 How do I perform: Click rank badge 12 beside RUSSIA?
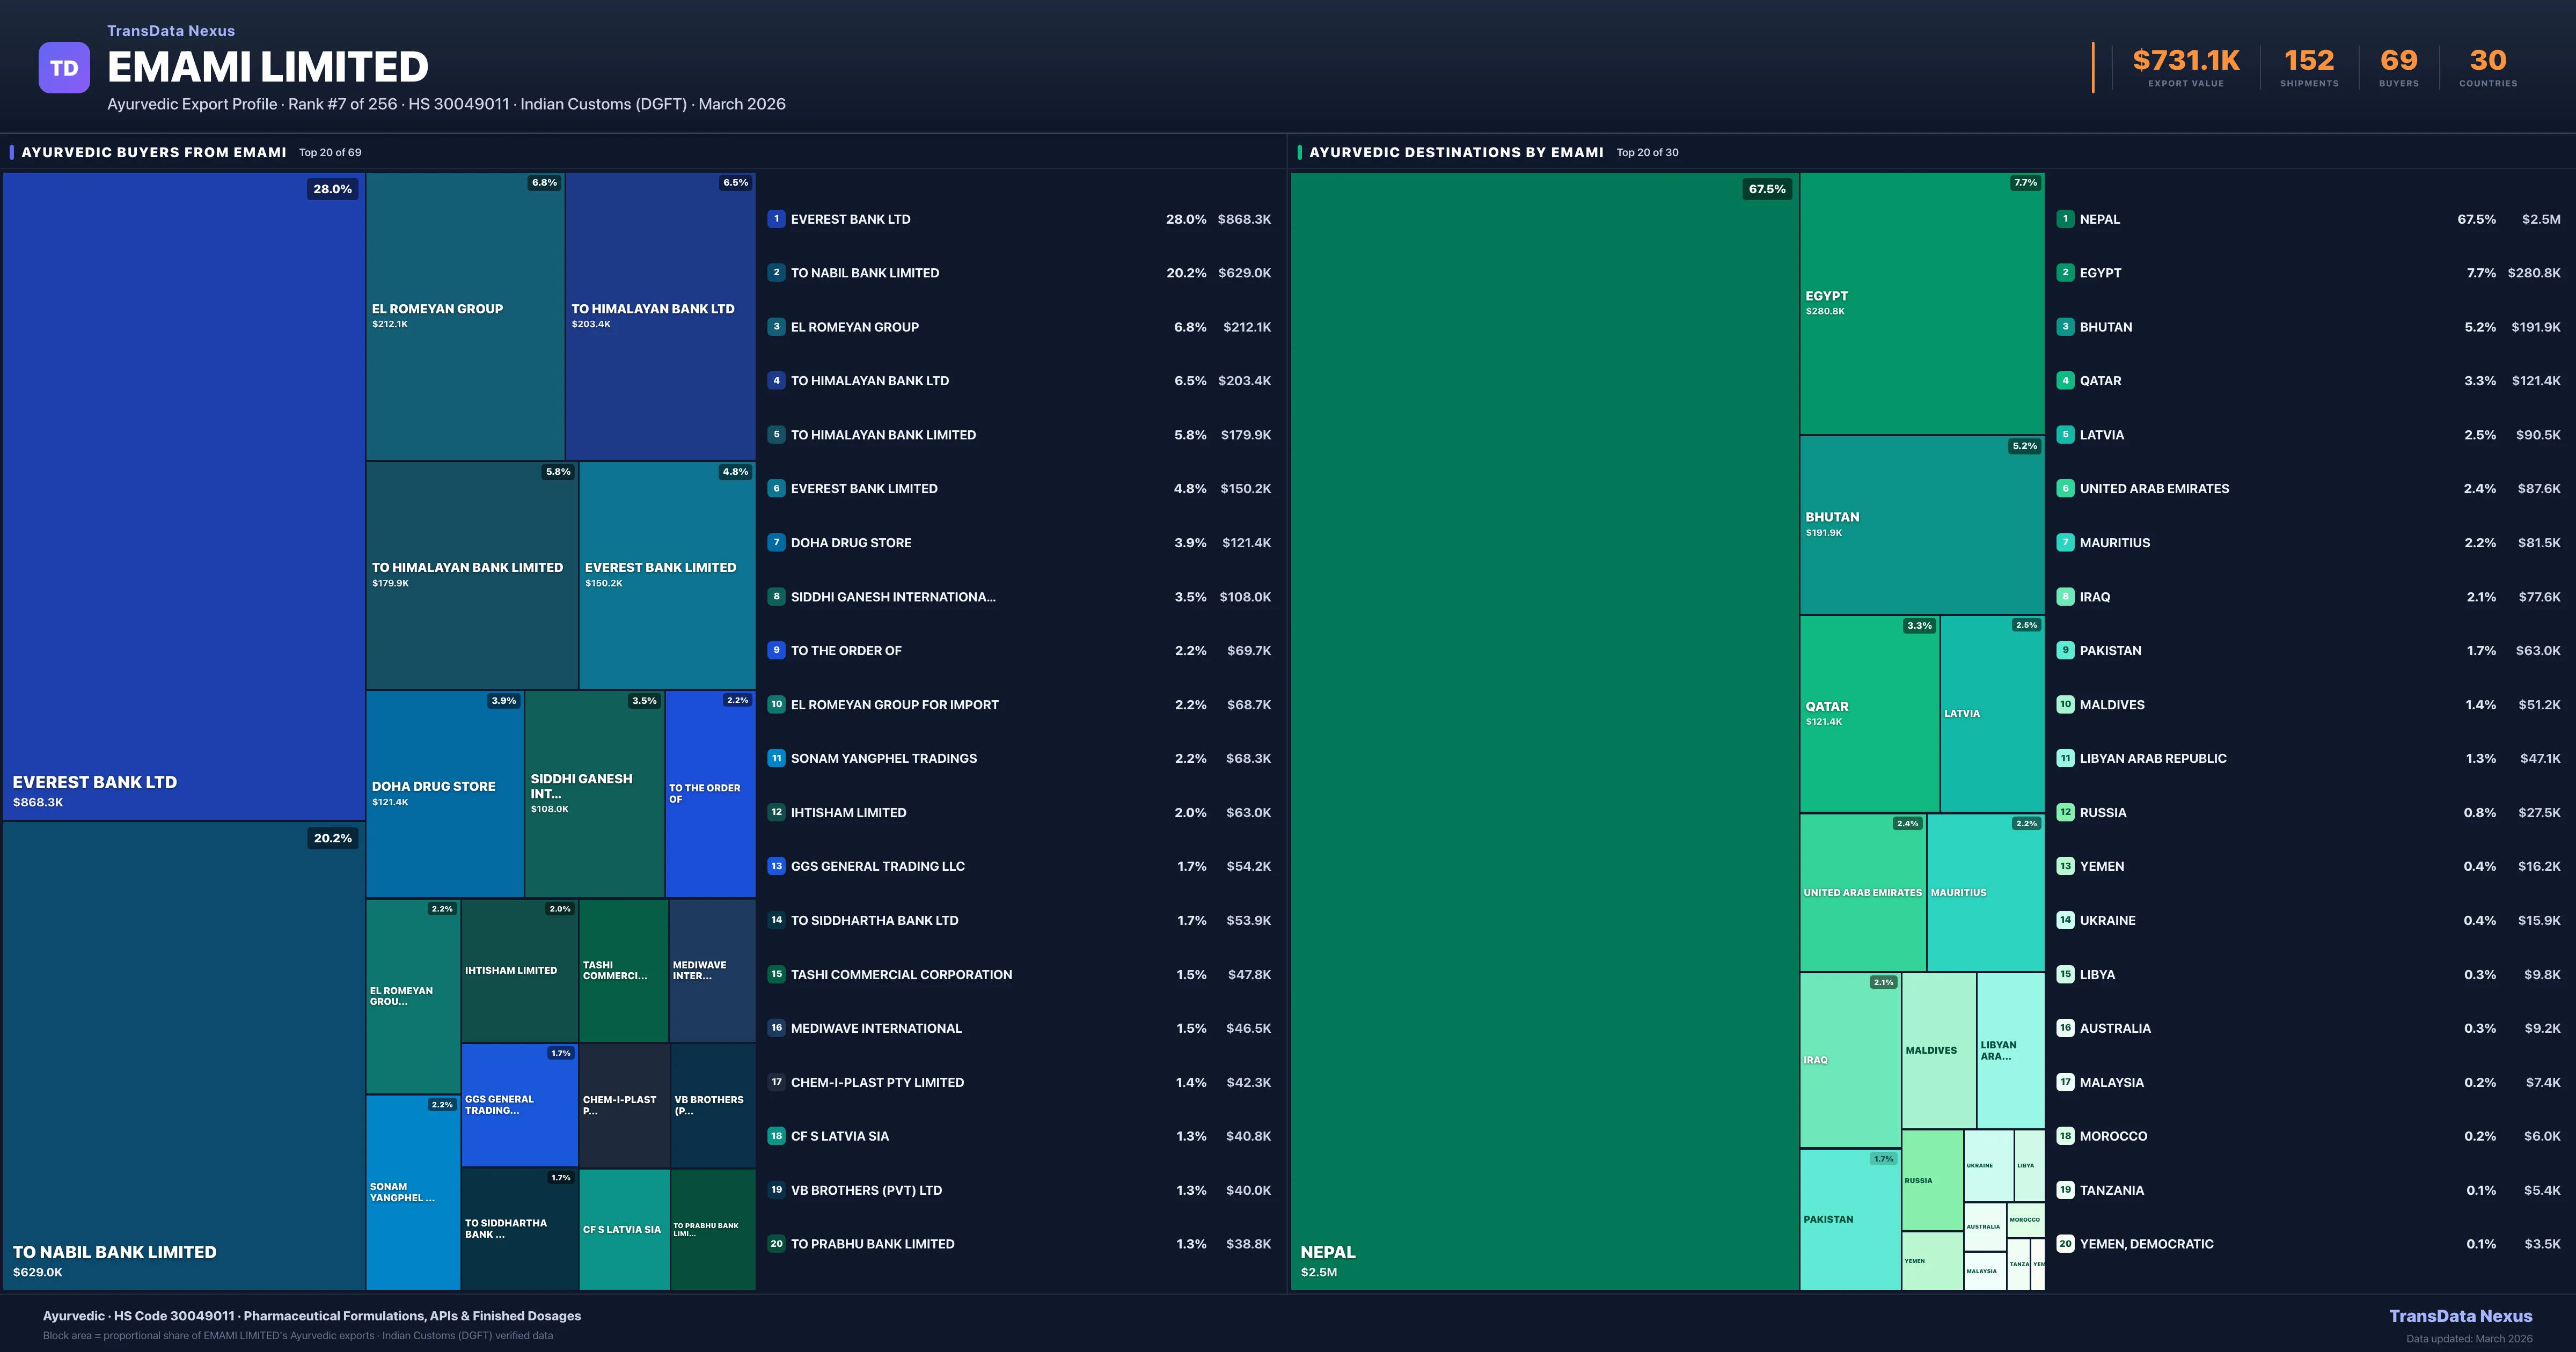pyautogui.click(x=2065, y=812)
